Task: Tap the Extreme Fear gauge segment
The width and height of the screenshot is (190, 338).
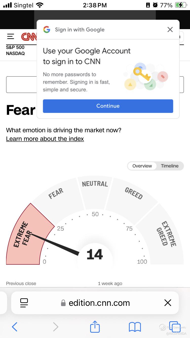Action: [x=24, y=236]
